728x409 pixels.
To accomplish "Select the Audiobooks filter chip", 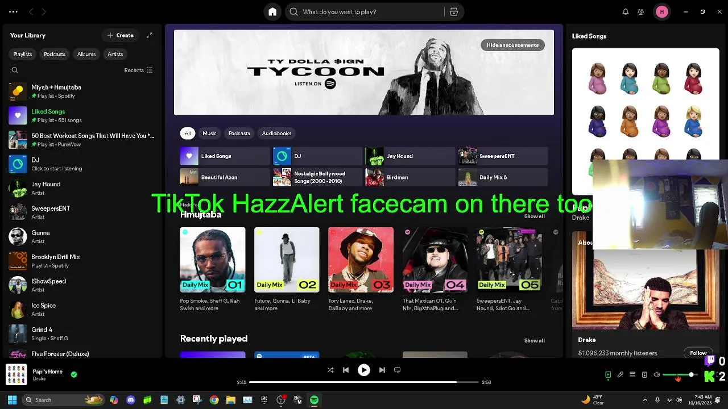I will (x=276, y=133).
